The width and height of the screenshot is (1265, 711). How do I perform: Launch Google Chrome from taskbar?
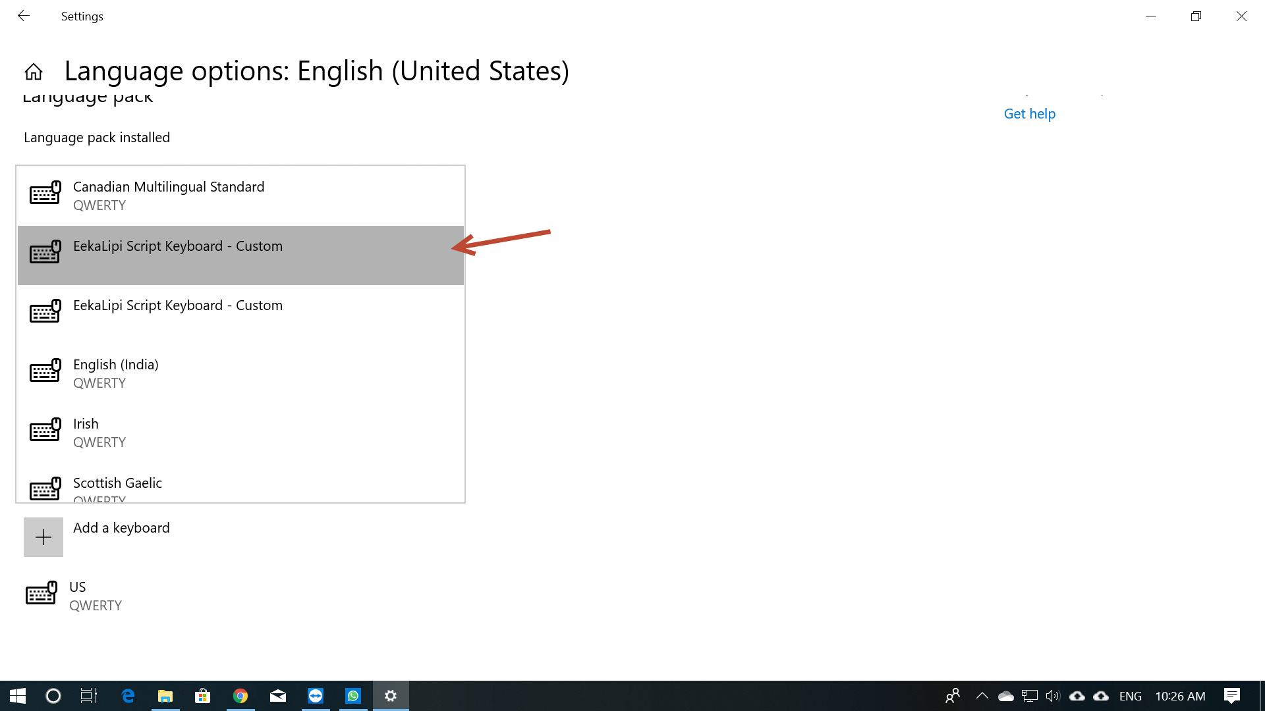coord(240,696)
